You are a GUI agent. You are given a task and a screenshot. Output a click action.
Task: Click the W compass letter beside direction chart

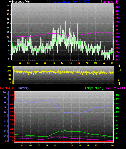pos(119,71)
